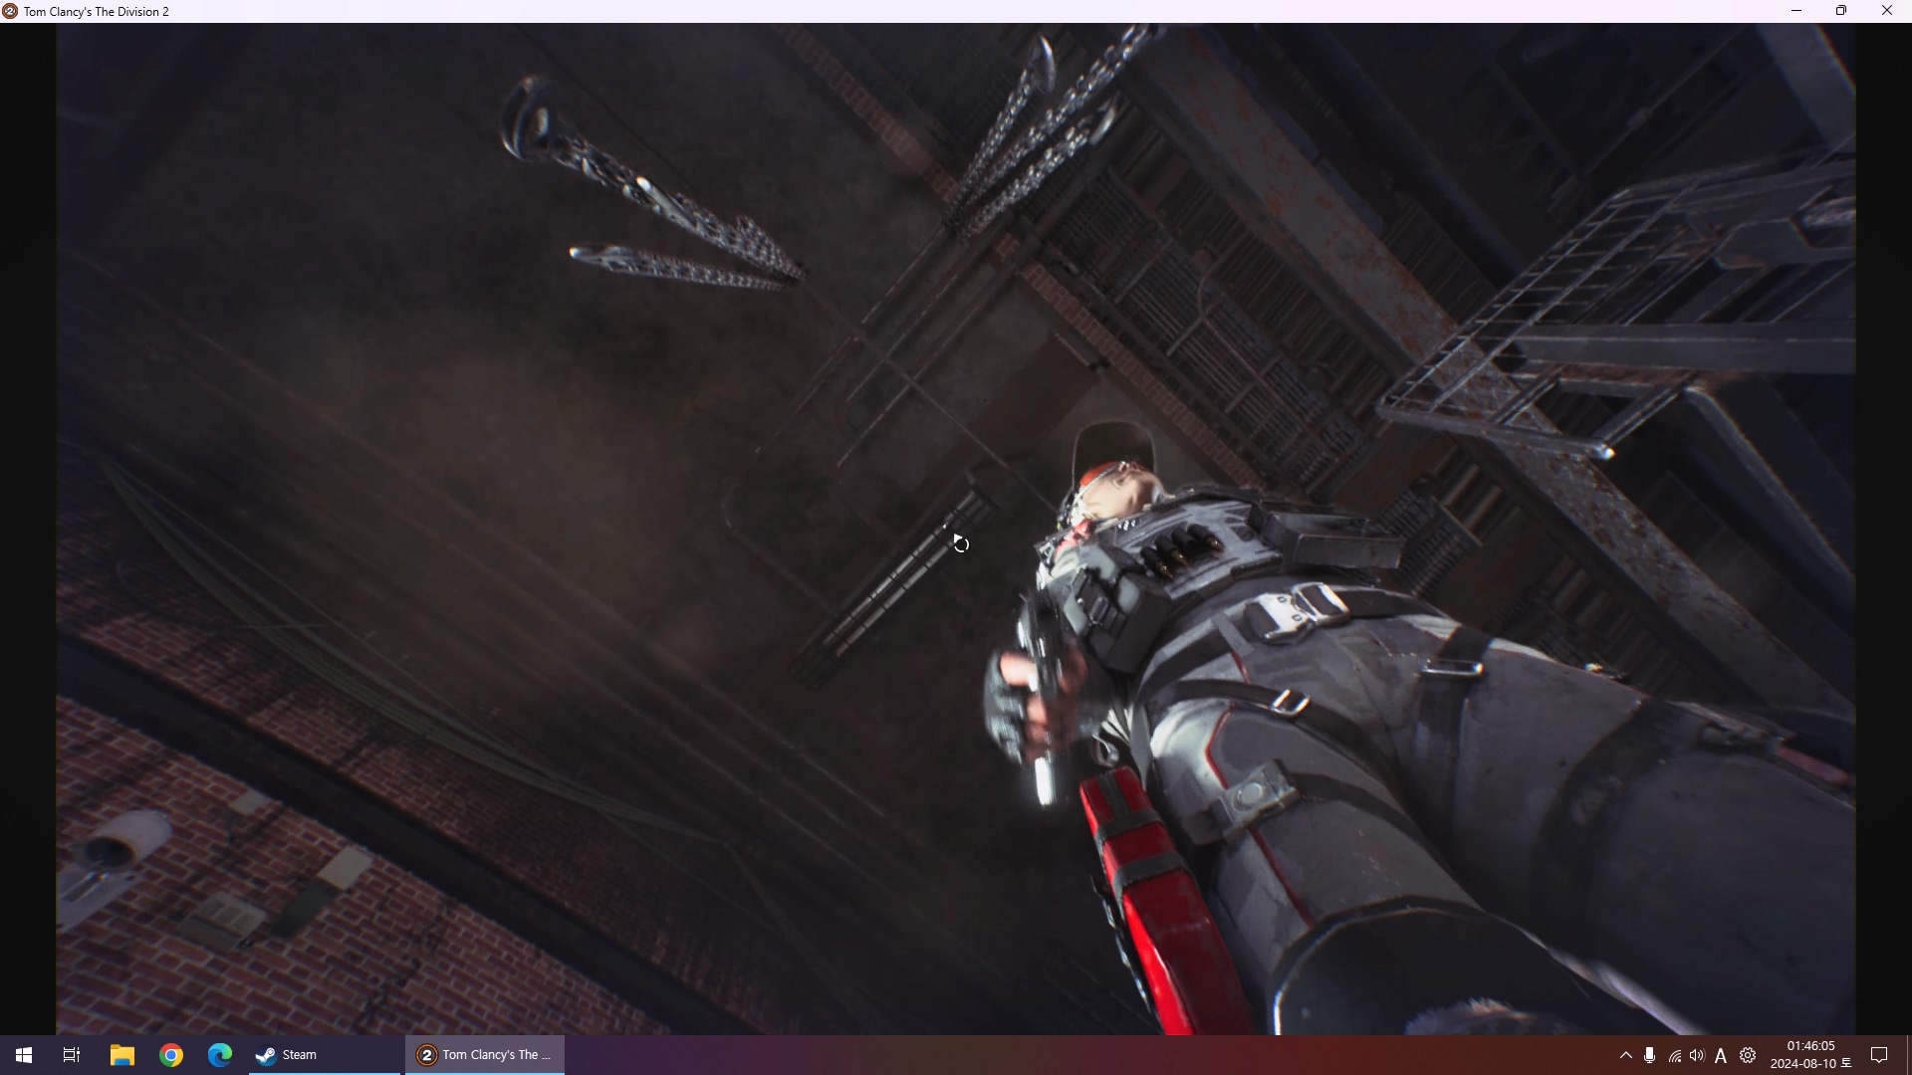Image resolution: width=1912 pixels, height=1075 pixels.
Task: Restore down the Division 2 window
Action: click(1841, 11)
